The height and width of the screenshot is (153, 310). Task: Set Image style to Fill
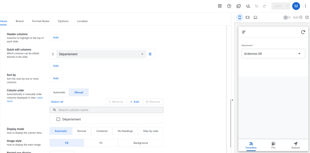[x=67, y=143]
